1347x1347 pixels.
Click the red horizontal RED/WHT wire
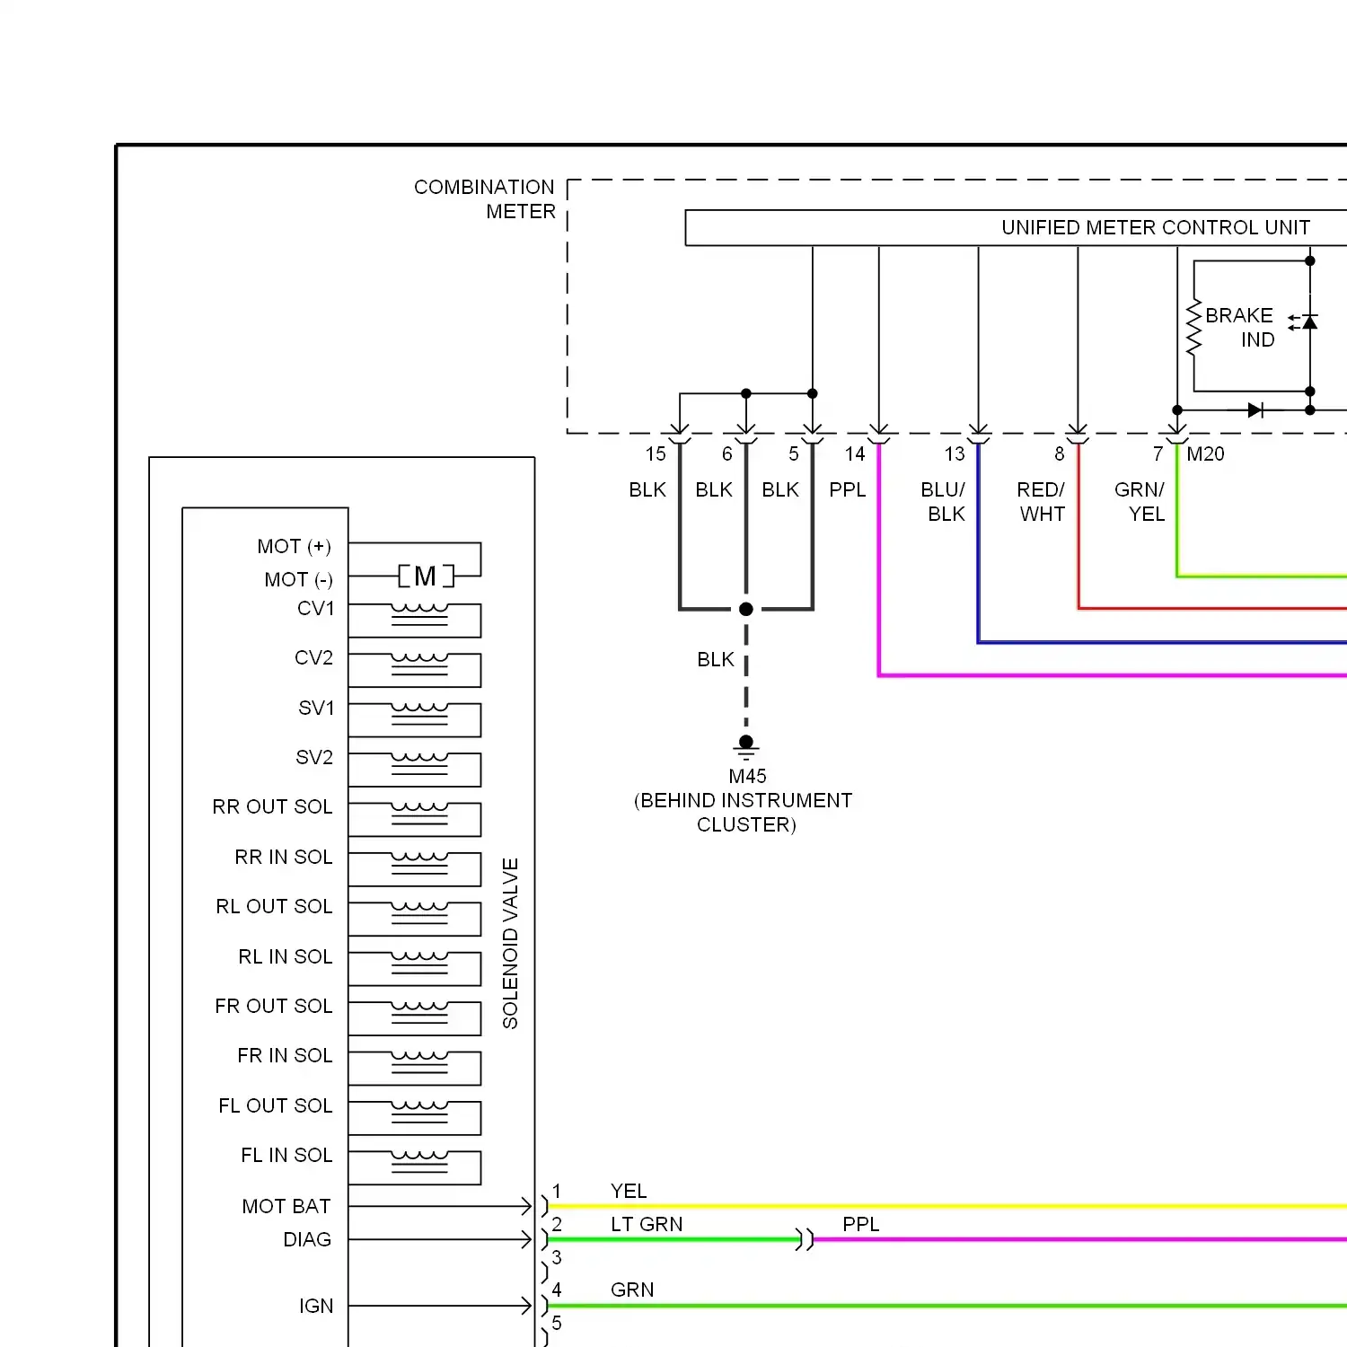pos(1212,609)
